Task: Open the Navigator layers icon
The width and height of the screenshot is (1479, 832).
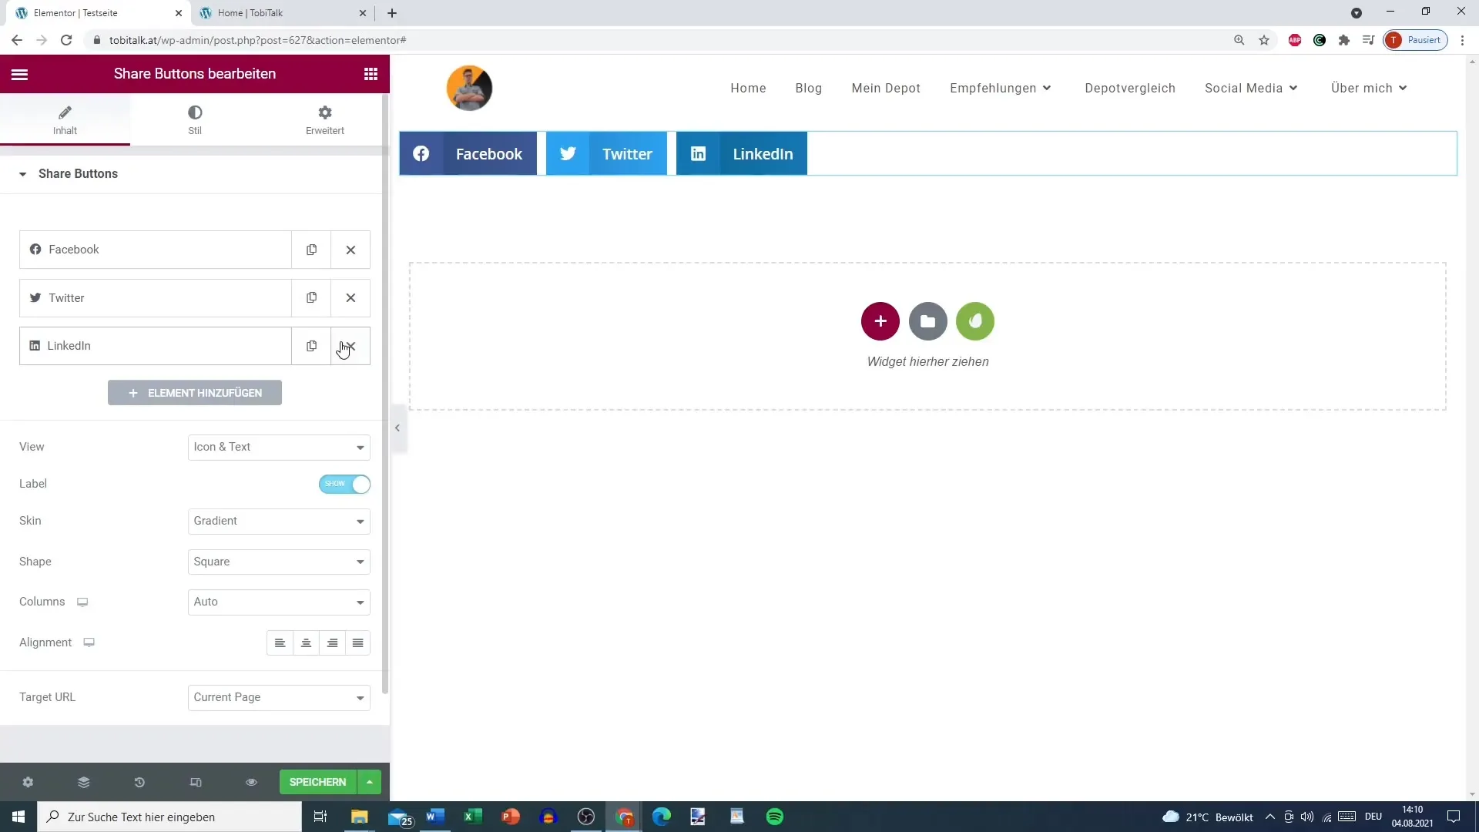Action: tap(84, 783)
